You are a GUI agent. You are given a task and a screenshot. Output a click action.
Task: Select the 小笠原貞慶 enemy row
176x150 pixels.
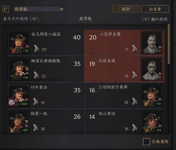124,43
